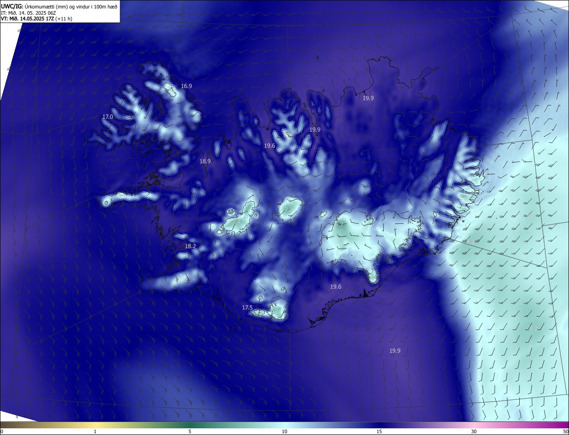Viewport: 569px width, 435px height.
Task: Click the '1' tick on the color scale
Action: point(95,431)
